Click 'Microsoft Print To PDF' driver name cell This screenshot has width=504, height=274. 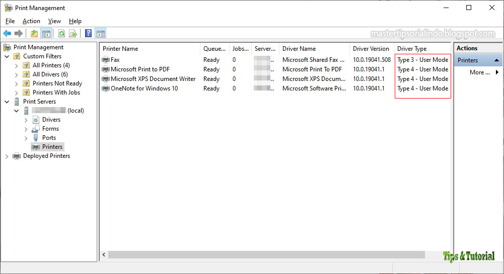coord(312,69)
